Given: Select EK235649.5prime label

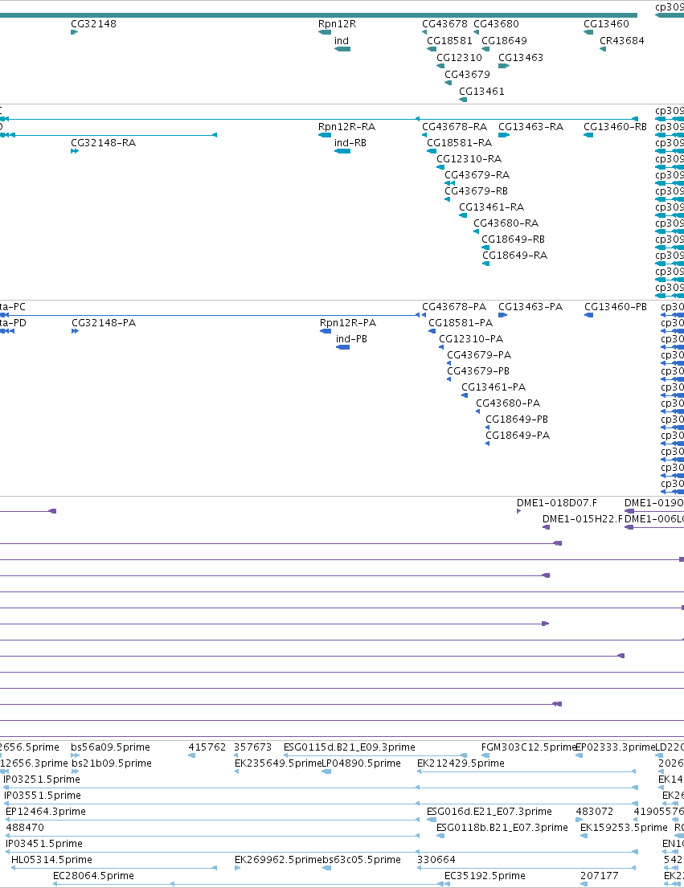Looking at the screenshot, I should coord(278,763).
